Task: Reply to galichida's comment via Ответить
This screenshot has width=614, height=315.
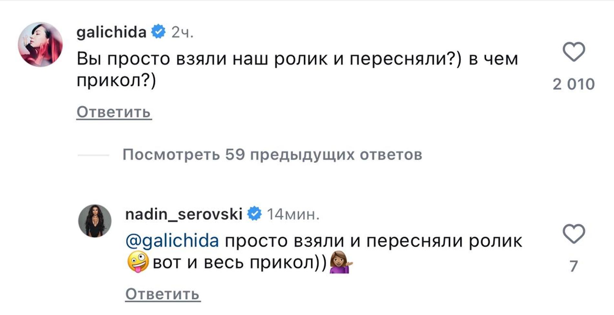Action: pyautogui.click(x=114, y=112)
